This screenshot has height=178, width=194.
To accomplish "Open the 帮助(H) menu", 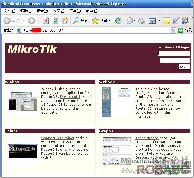I will click(92, 11).
